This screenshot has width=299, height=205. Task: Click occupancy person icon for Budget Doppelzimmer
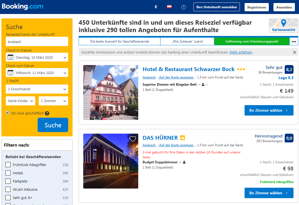click(184, 162)
